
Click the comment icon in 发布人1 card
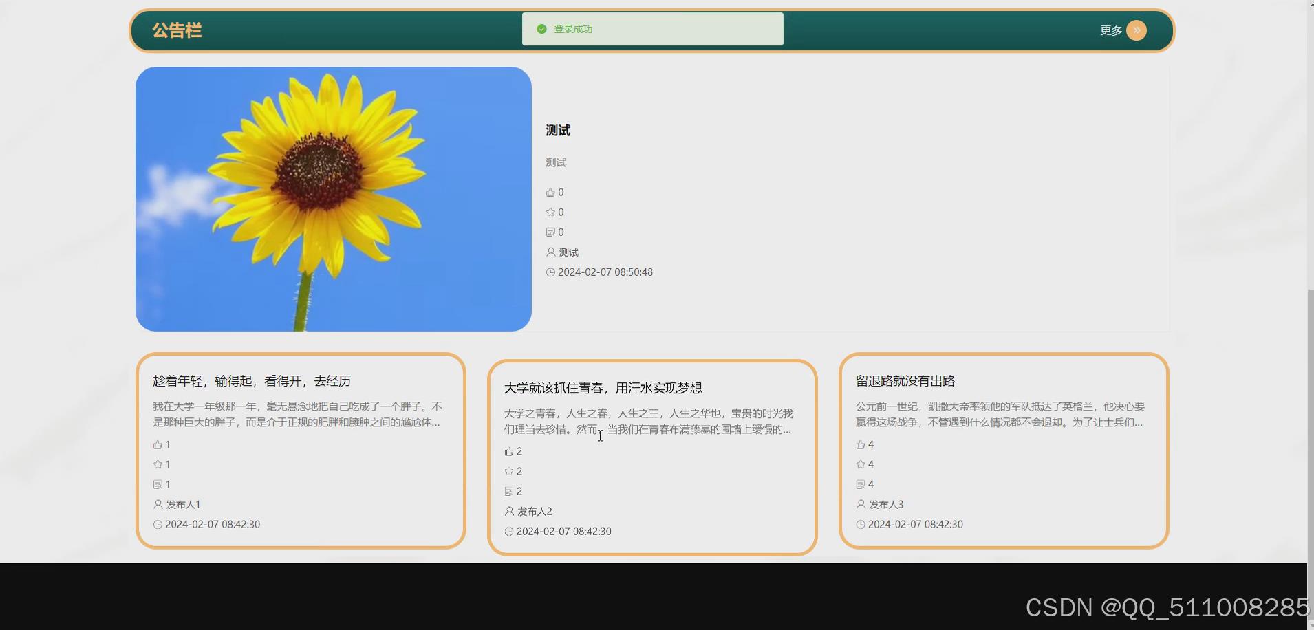158,485
